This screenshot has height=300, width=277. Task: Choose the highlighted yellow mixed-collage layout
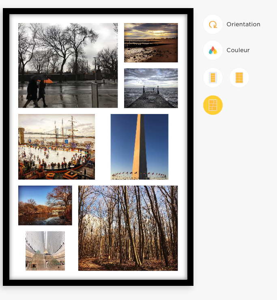(x=213, y=105)
